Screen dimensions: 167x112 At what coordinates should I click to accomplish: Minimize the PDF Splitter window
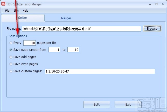(150, 4)
